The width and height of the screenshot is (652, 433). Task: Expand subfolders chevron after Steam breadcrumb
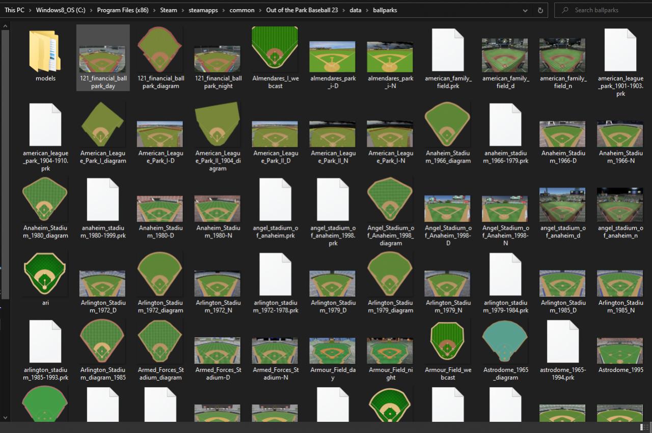tap(183, 10)
